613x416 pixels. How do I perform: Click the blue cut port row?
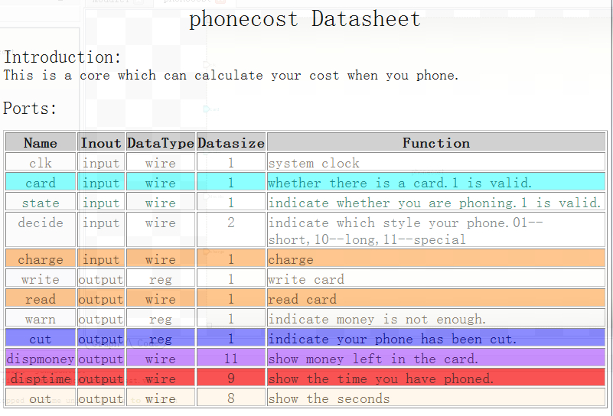coord(305,339)
